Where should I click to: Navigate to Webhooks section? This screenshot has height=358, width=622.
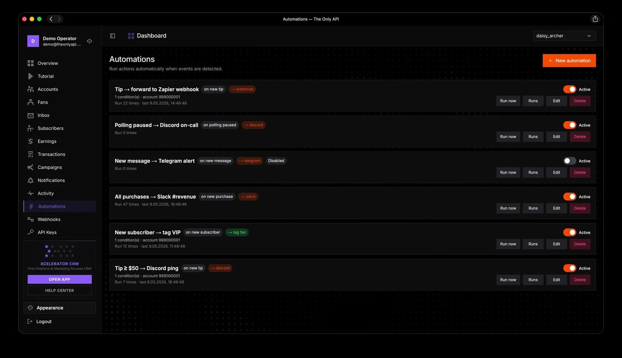(60, 220)
